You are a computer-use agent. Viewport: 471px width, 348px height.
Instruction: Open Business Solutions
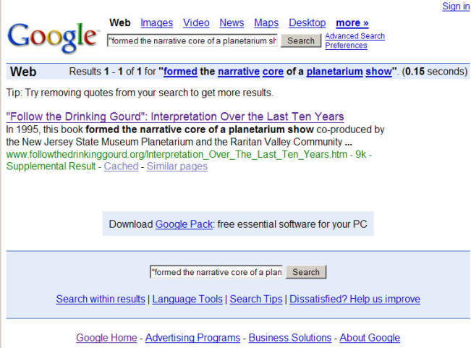290,337
